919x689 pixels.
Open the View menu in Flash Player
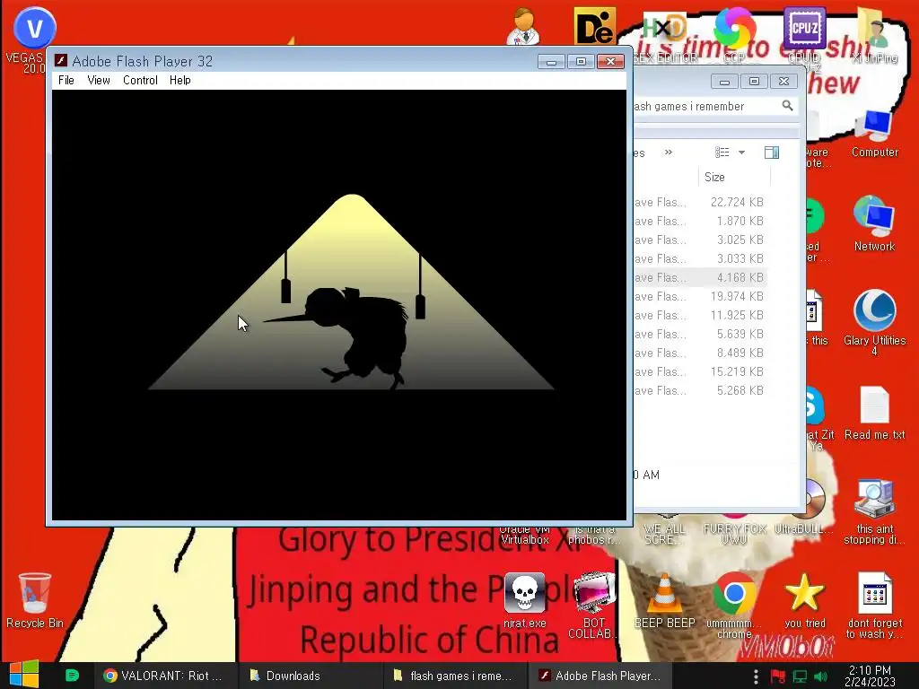(x=99, y=80)
